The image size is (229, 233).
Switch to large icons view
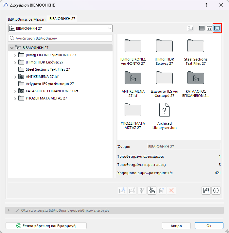tap(217, 28)
